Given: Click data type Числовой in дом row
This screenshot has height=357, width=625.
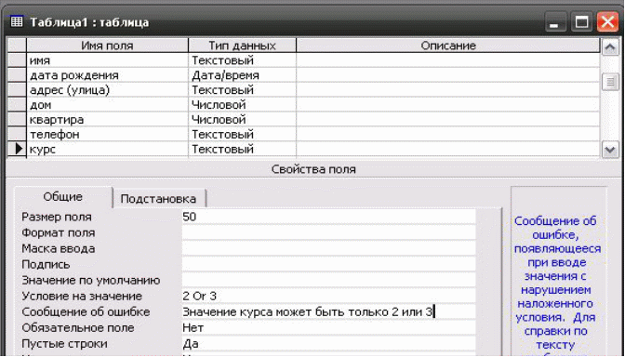Looking at the screenshot, I should point(243,105).
